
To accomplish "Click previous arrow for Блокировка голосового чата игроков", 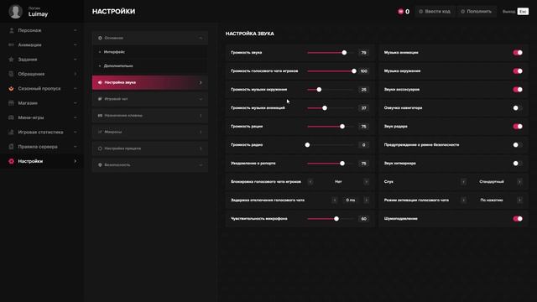I will (310, 182).
